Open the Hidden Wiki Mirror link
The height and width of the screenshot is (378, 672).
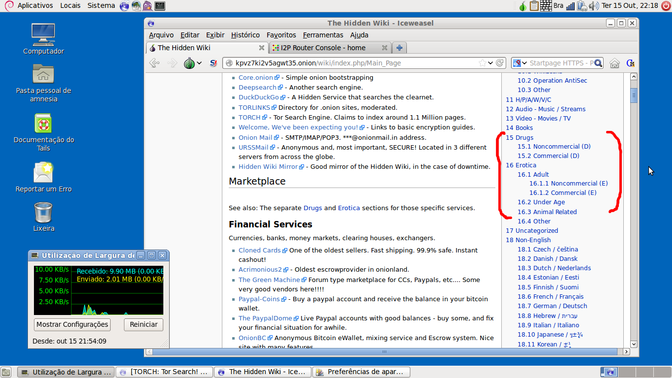coord(268,166)
